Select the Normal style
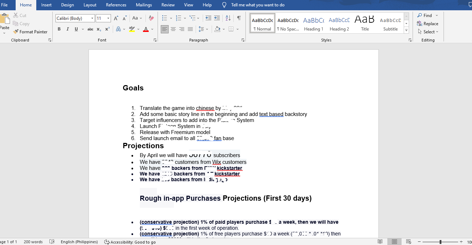Viewport: 472px width, 245px height. pos(262,23)
